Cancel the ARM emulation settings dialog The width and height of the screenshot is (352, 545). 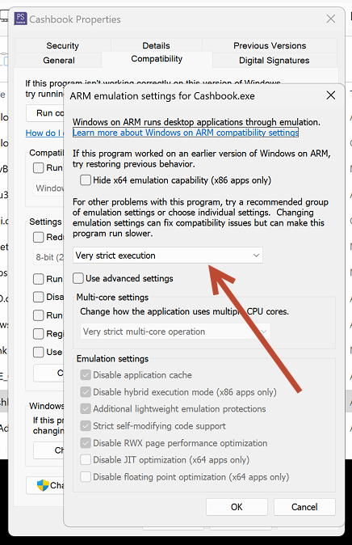tap(304, 507)
